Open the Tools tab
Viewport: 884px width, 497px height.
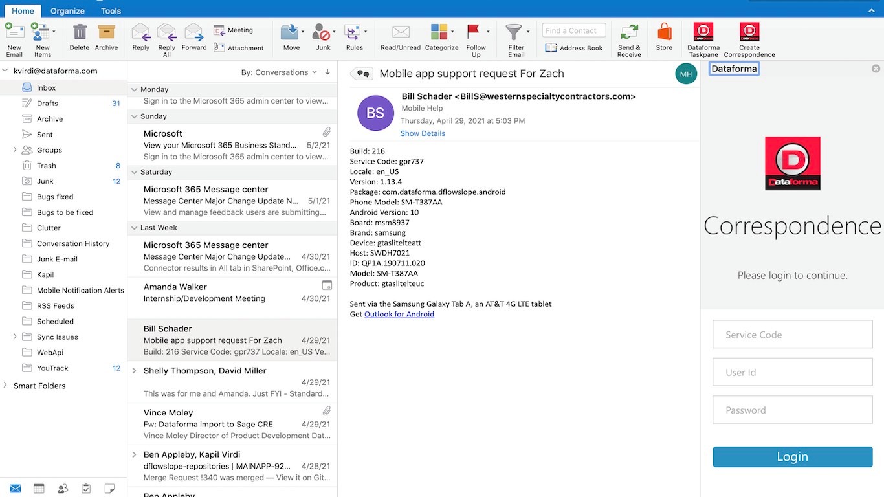click(x=111, y=11)
